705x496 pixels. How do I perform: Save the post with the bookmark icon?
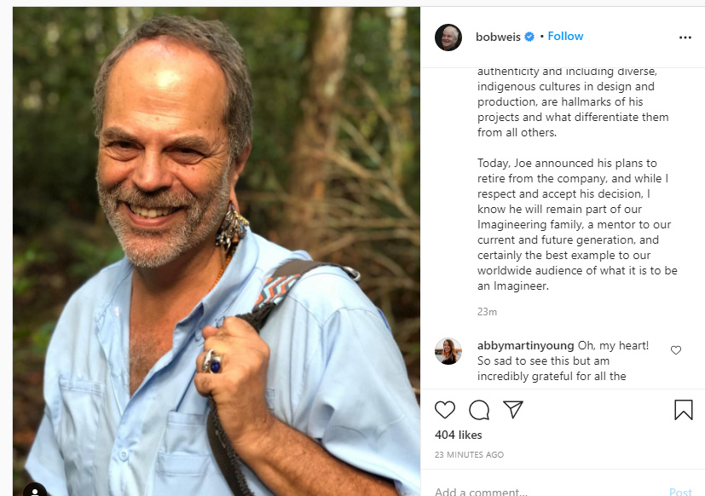[684, 410]
